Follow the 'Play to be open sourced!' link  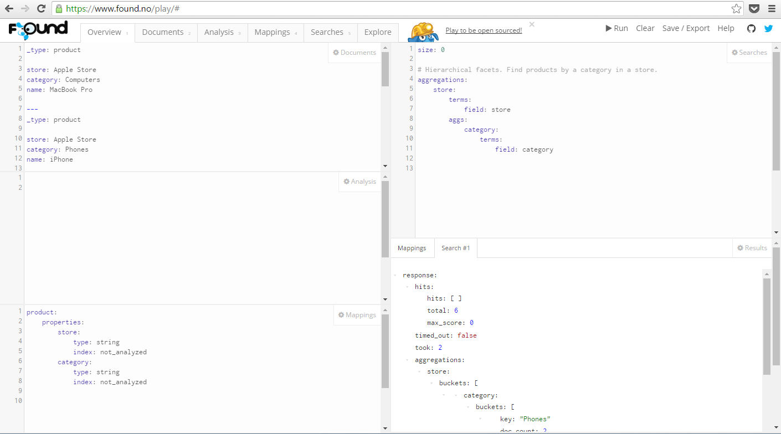click(x=484, y=30)
